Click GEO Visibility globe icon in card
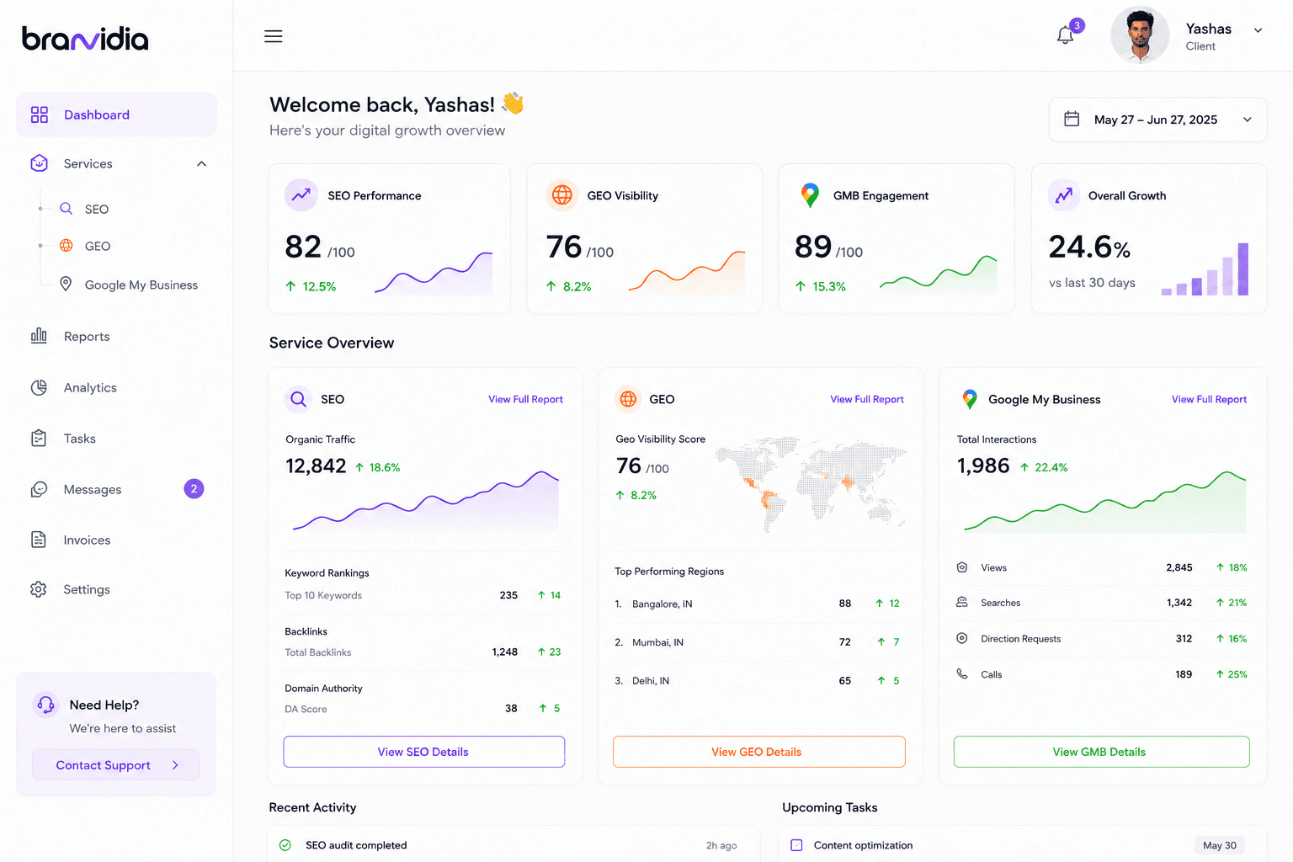The image size is (1293, 862). pos(562,195)
